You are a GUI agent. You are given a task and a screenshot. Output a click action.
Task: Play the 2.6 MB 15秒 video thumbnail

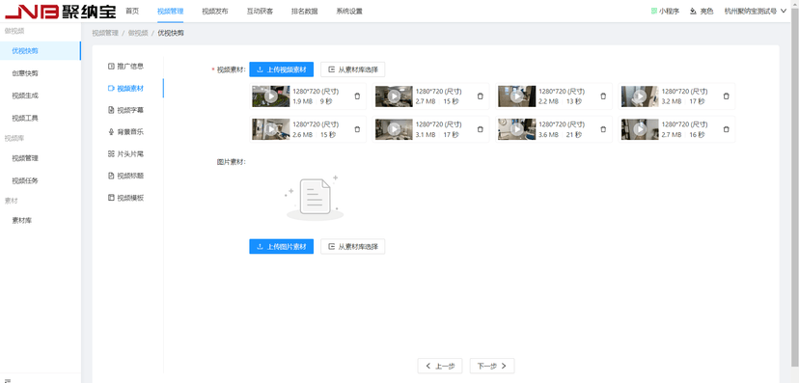tap(270, 129)
